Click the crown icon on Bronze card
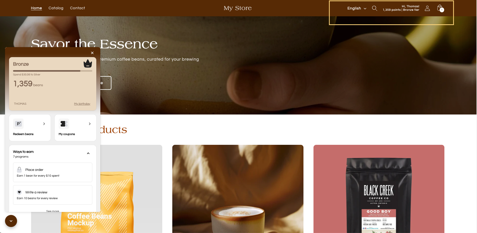 [x=88, y=64]
